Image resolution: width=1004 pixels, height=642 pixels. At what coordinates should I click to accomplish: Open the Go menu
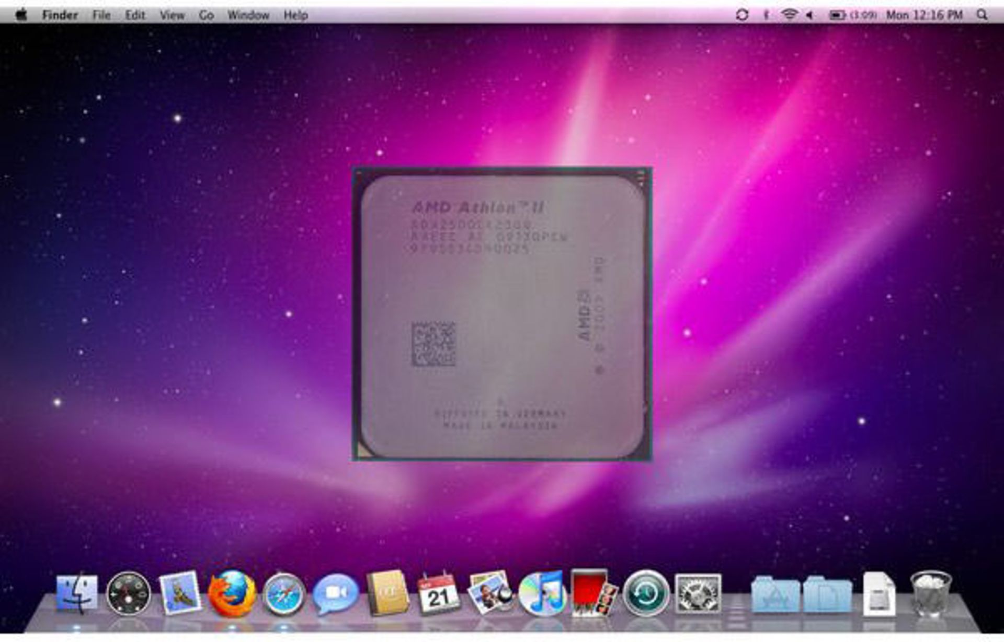click(x=206, y=15)
